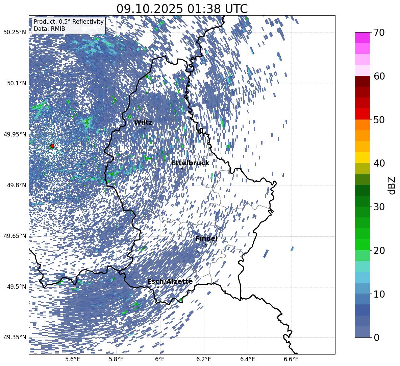Click the bright green colorbar segment above 20
The width and height of the screenshot is (400, 366).
[x=362, y=244]
